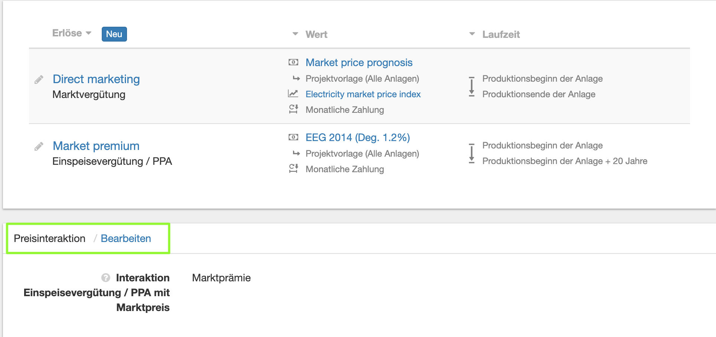Follow the EEG 2014 (Deg. 1.2%) link
The image size is (716, 337).
coord(357,137)
